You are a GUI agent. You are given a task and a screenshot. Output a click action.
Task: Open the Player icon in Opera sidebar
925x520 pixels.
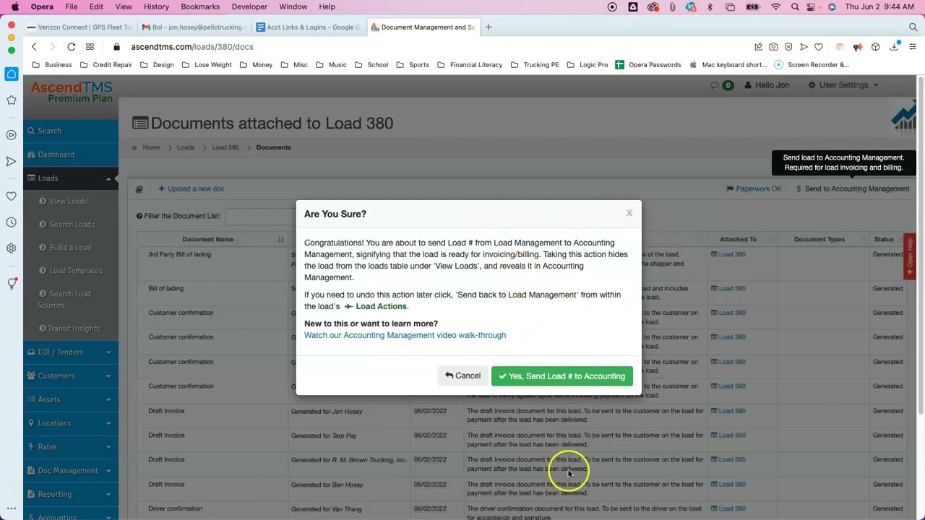(12, 135)
